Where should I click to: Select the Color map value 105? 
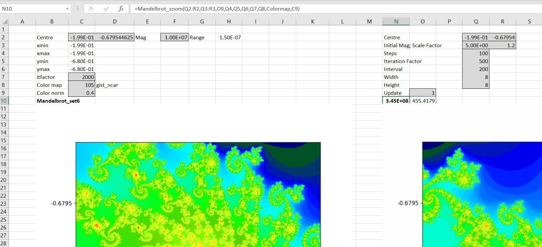82,85
